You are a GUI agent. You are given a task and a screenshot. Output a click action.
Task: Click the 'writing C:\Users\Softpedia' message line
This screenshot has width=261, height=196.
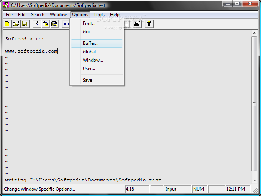click(83, 180)
